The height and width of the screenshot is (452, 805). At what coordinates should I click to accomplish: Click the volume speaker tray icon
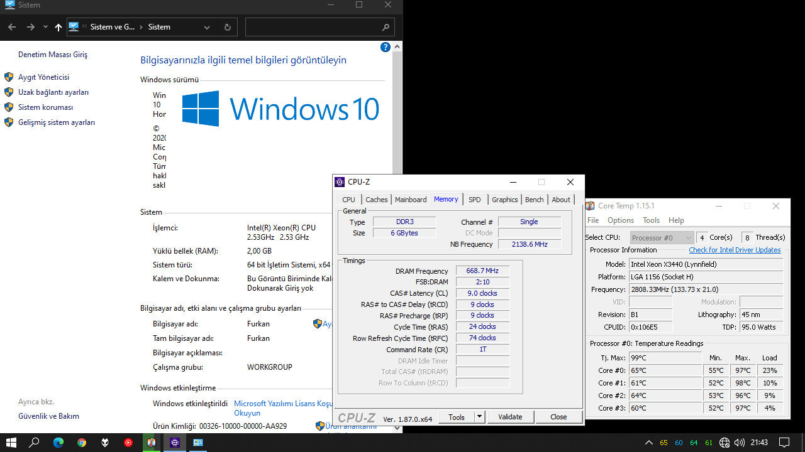[739, 443]
